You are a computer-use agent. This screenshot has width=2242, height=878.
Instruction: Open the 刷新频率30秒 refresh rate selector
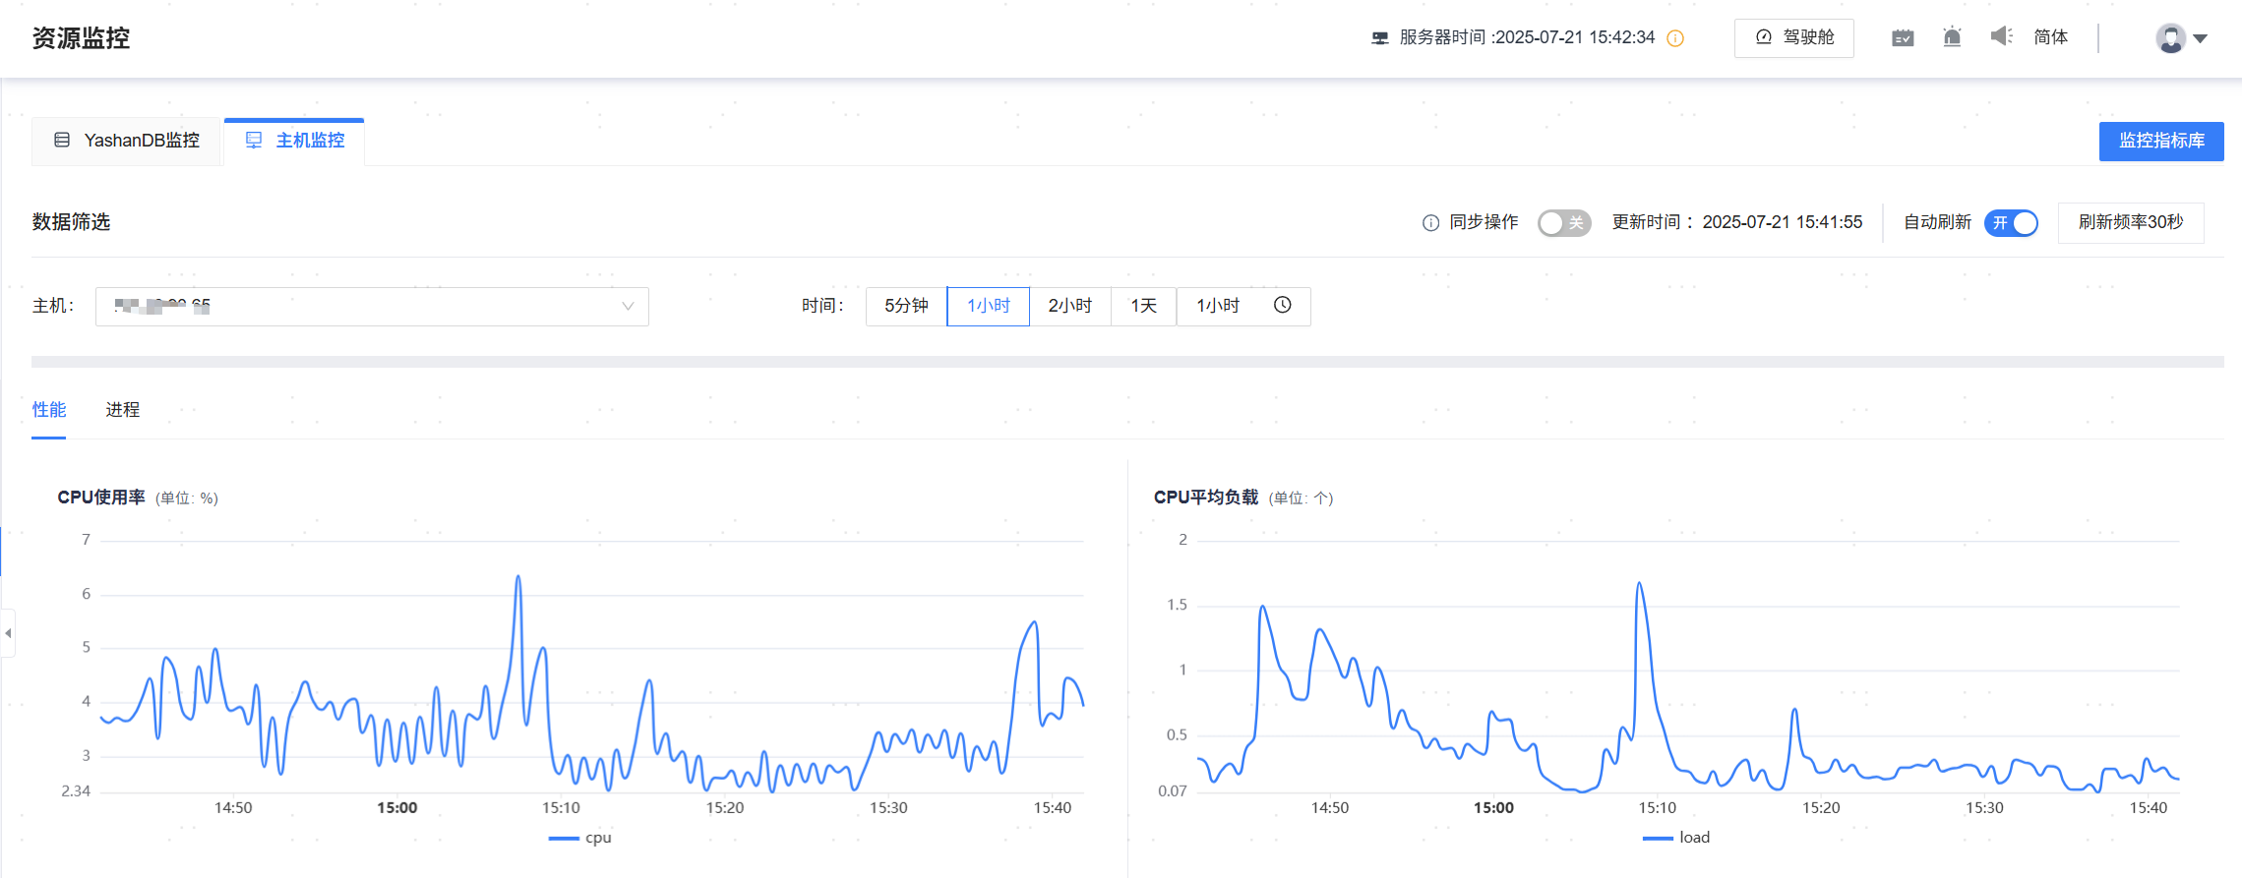click(x=2130, y=223)
